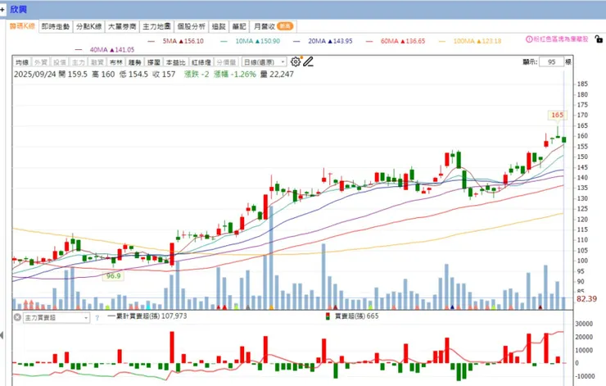
Task: Click the plus icon beside 欣興
Action: pos(2,9)
